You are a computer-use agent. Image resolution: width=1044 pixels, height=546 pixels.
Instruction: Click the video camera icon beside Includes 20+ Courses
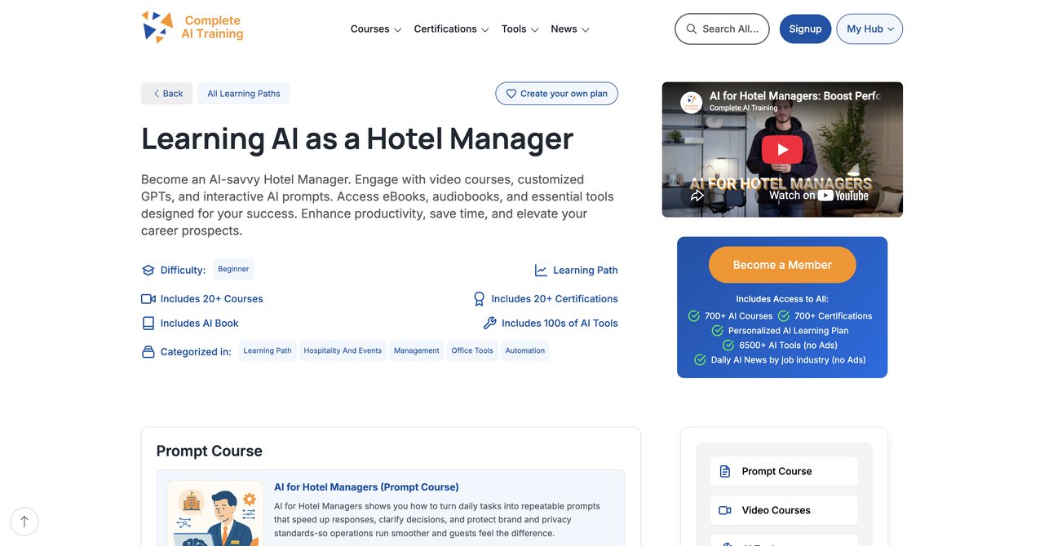click(148, 299)
